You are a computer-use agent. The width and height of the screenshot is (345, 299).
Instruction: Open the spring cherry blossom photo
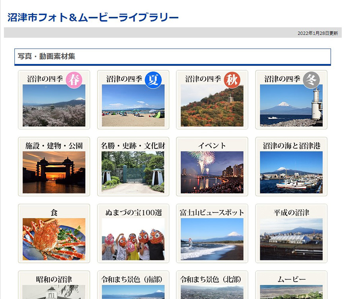coord(54,105)
